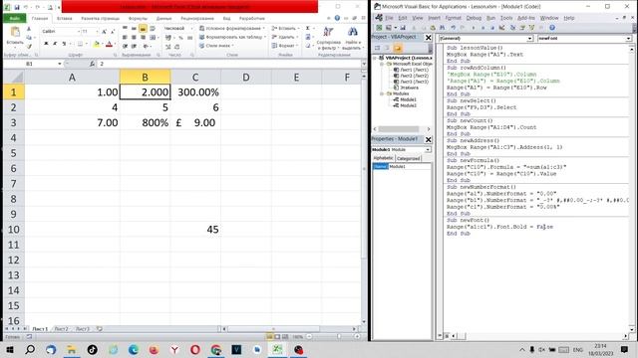Screen dimensions: 638x358
Task: Select the Лист2 sheet tab
Action: tap(61, 329)
